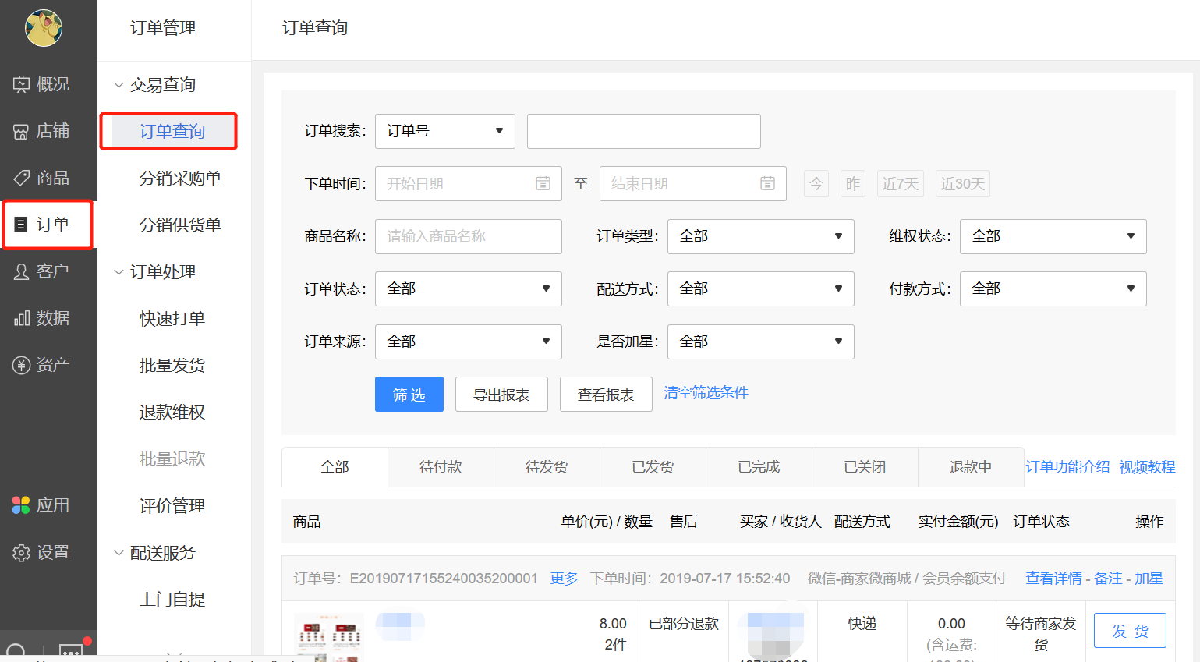The height and width of the screenshot is (662, 1200).
Task: Click the 商品名称 input field
Action: 468,236
